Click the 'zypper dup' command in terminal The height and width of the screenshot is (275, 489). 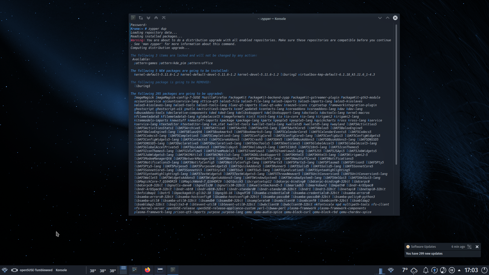[157, 29]
